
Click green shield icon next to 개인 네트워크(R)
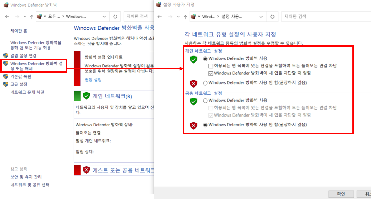[x=86, y=96]
